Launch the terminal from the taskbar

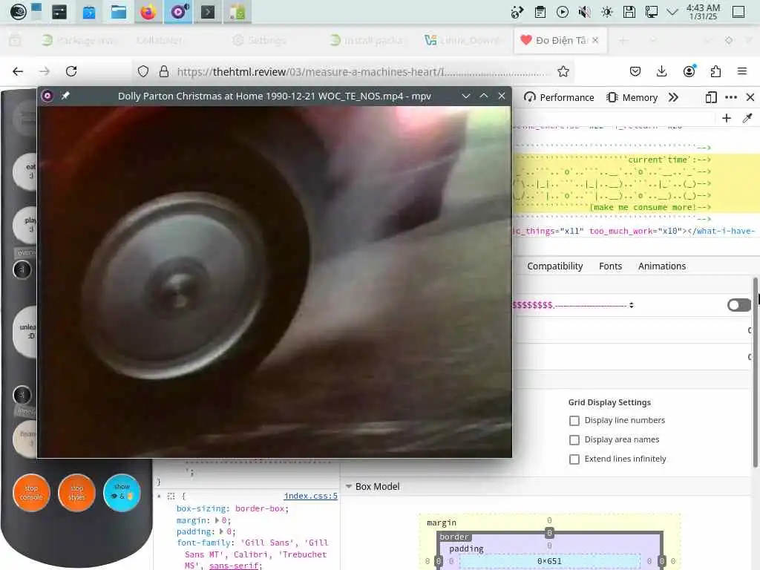[208, 12]
